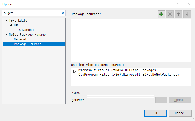Open General under NuGet Package Manager
Viewport: 195px width, 121px height.
(x=20, y=39)
